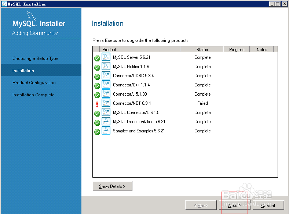Click Complete status of MySQL Notifier 1.1.6
The height and width of the screenshot is (214, 289).
[x=202, y=67]
